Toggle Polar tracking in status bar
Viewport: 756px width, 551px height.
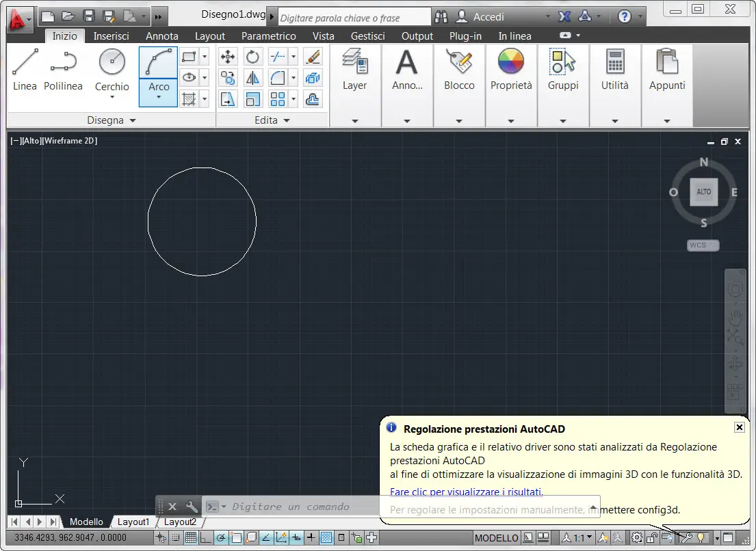[221, 537]
